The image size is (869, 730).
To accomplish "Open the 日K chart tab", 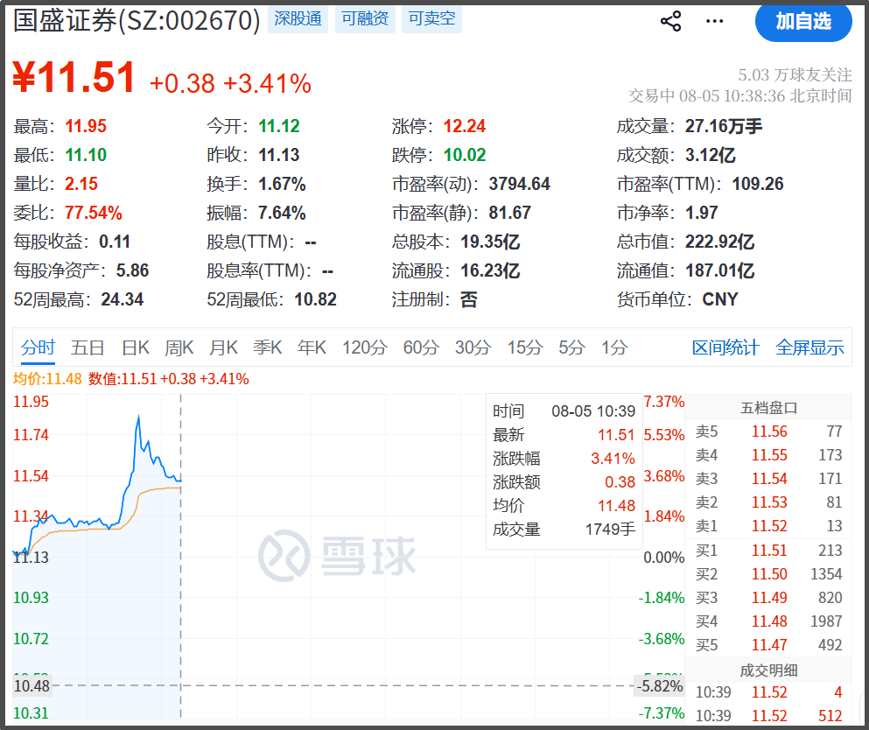I will pos(136,347).
